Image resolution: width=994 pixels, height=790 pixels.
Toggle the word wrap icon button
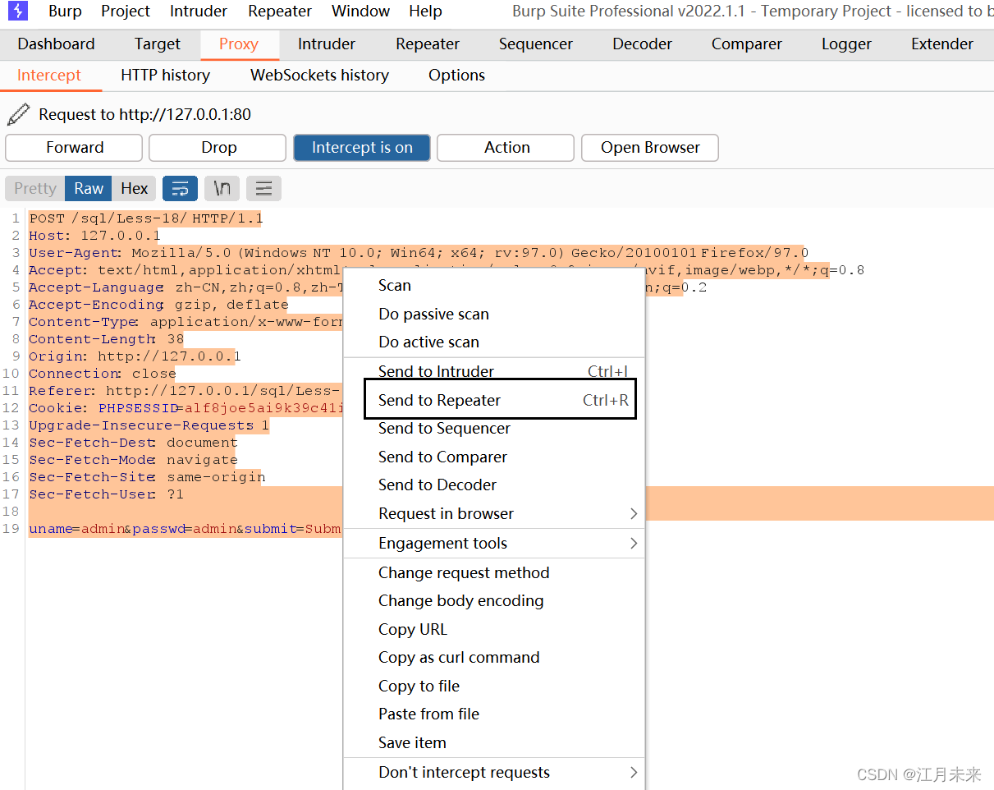pos(180,188)
